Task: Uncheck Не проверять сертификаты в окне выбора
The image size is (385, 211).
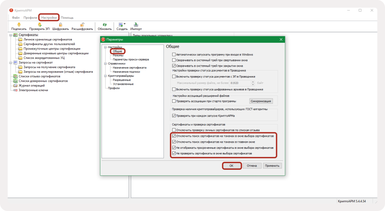Action: 174,154
